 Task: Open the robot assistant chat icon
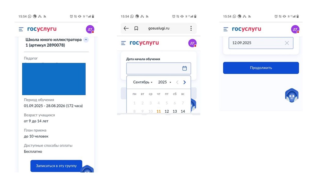(292, 95)
